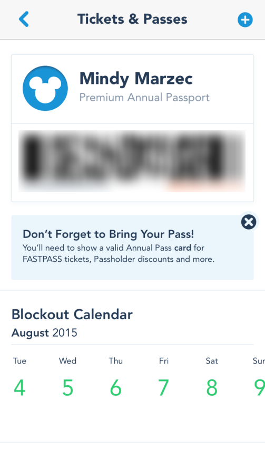Select Friday August 7 on calendar

pyautogui.click(x=163, y=388)
